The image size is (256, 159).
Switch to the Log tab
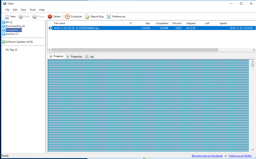pos(89,57)
